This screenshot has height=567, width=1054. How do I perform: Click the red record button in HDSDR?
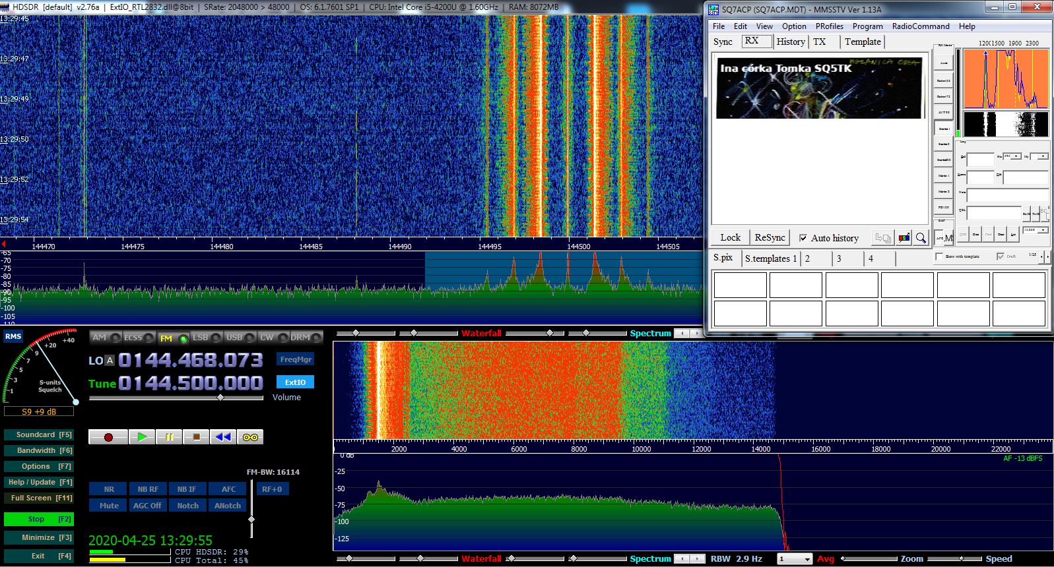pos(108,437)
